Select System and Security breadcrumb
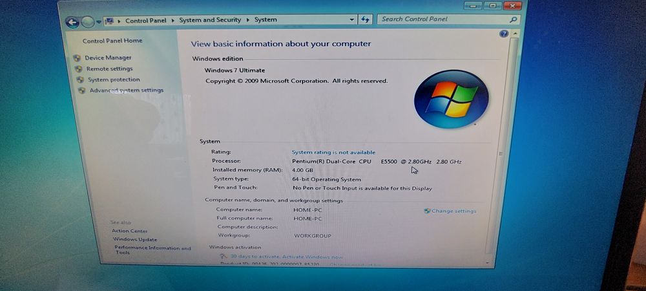Viewport: 646px width, 291px height. [x=210, y=20]
